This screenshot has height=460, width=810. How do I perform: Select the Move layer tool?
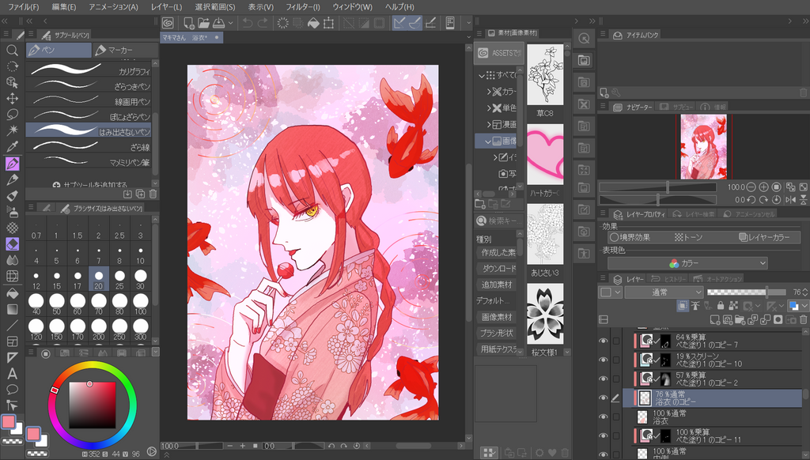point(12,98)
